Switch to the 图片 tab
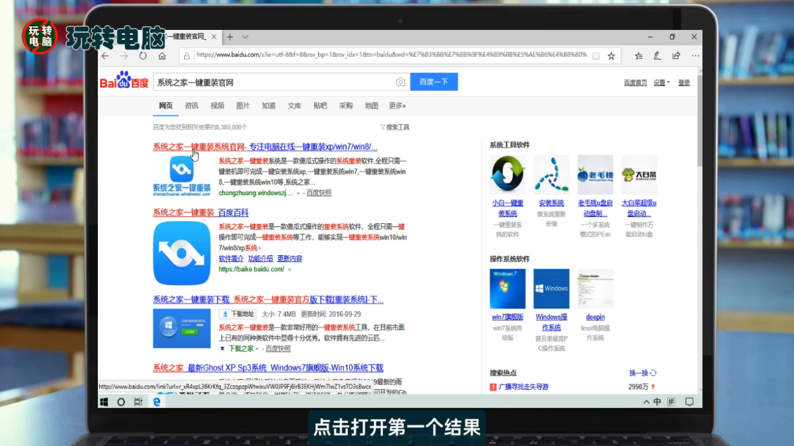Image resolution: width=794 pixels, height=446 pixels. coord(243,106)
